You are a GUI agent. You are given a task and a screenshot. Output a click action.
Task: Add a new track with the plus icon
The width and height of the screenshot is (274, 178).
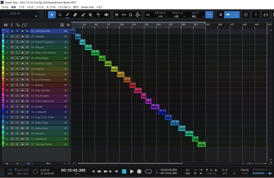(68, 25)
